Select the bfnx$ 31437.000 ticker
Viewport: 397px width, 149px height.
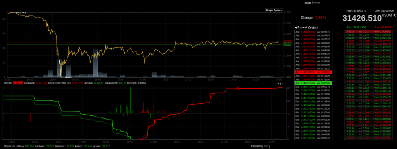57,83
